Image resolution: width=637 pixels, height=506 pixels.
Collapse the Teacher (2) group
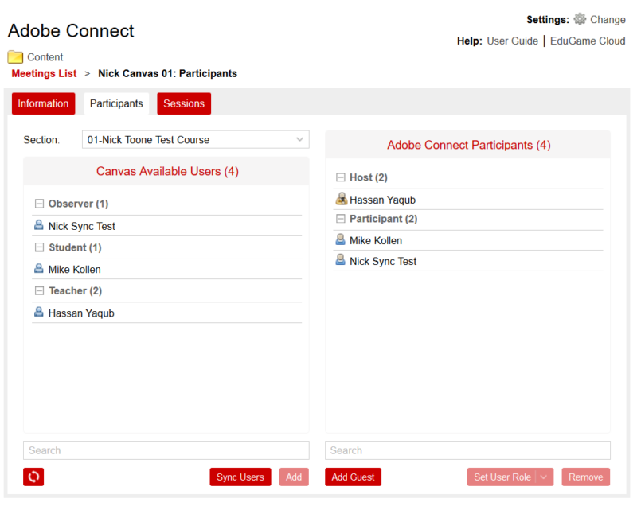pos(39,291)
